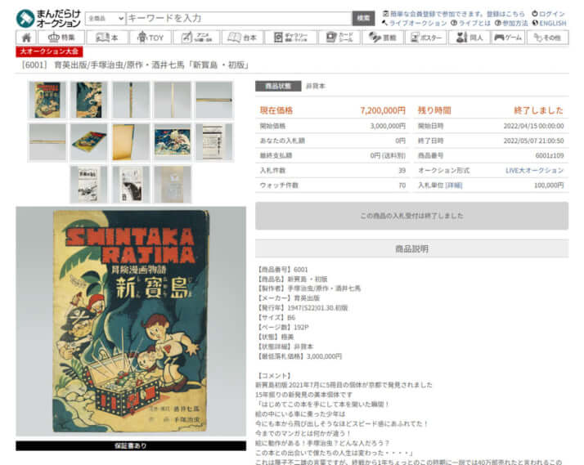Screen dimensions: 584x465
Task: Click the [6001] item title heading
Action: click(x=135, y=65)
